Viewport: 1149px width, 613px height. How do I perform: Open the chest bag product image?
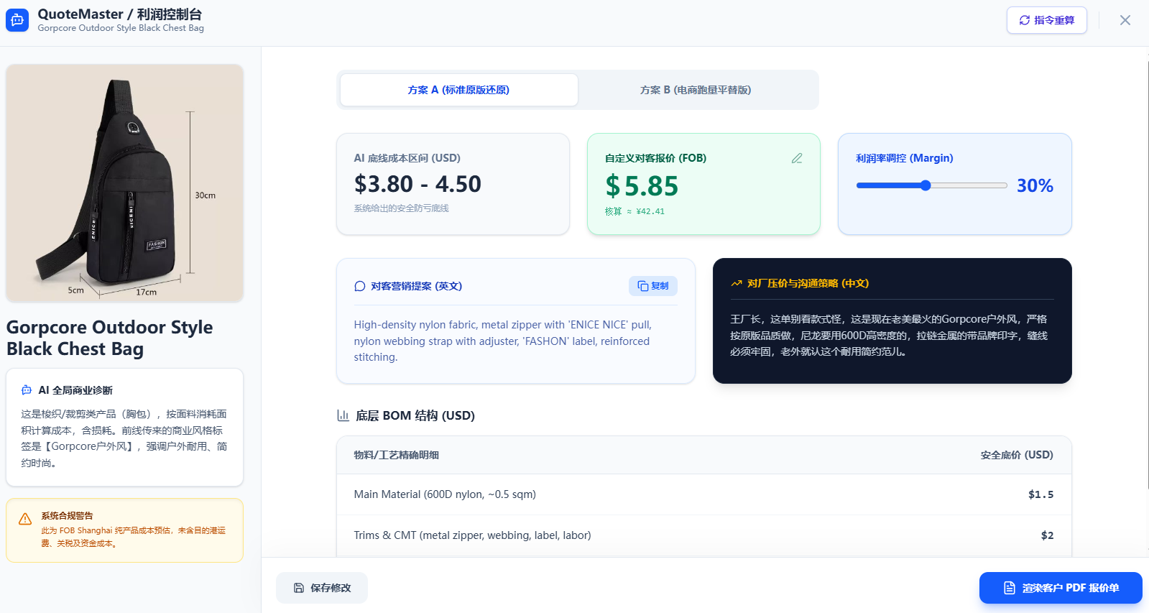point(124,183)
